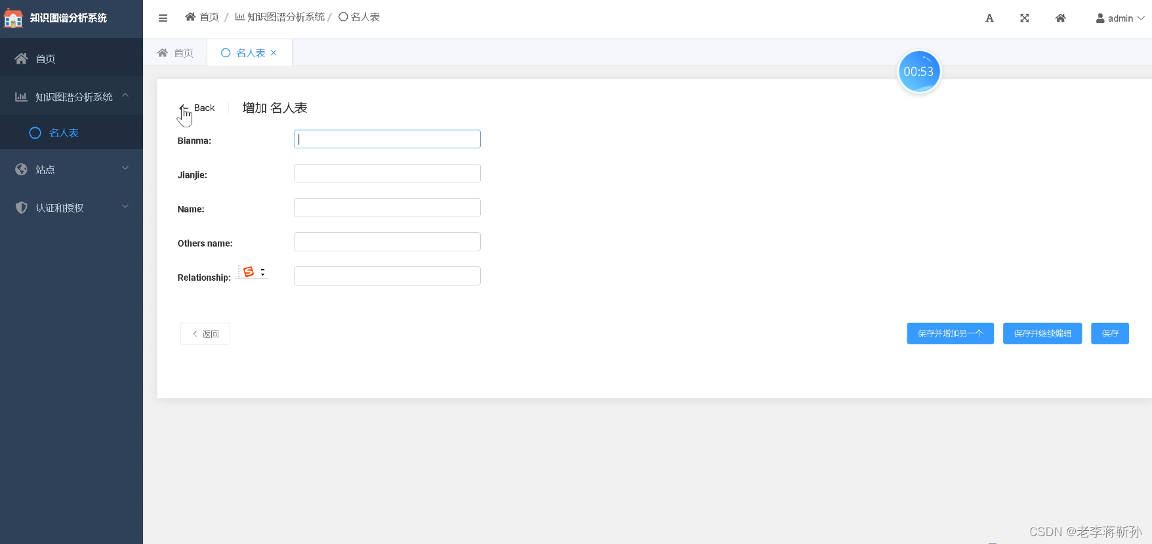This screenshot has height=544, width=1152.
Task: Focus the Bianma input field
Action: click(387, 139)
